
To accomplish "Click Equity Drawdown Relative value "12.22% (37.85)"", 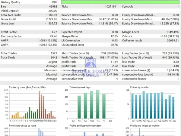I will (x=170, y=24).
